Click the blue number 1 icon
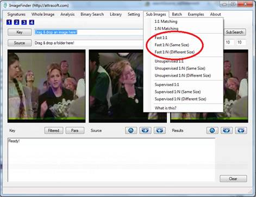Screen dimensions: 256x197 pos(9,22)
